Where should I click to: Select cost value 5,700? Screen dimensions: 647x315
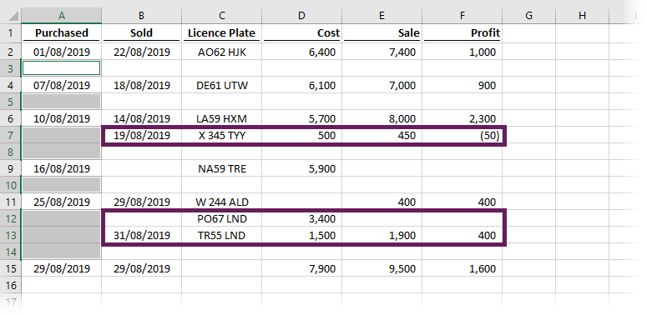coord(301,118)
